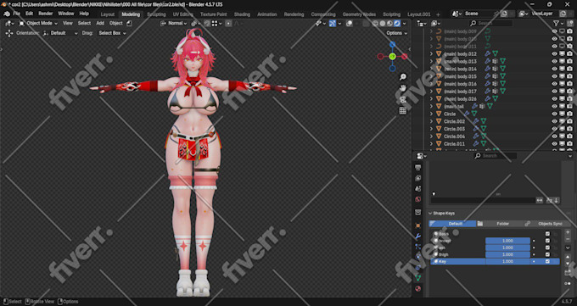
Task: Click the new collection icon in outliner
Action: [570, 24]
